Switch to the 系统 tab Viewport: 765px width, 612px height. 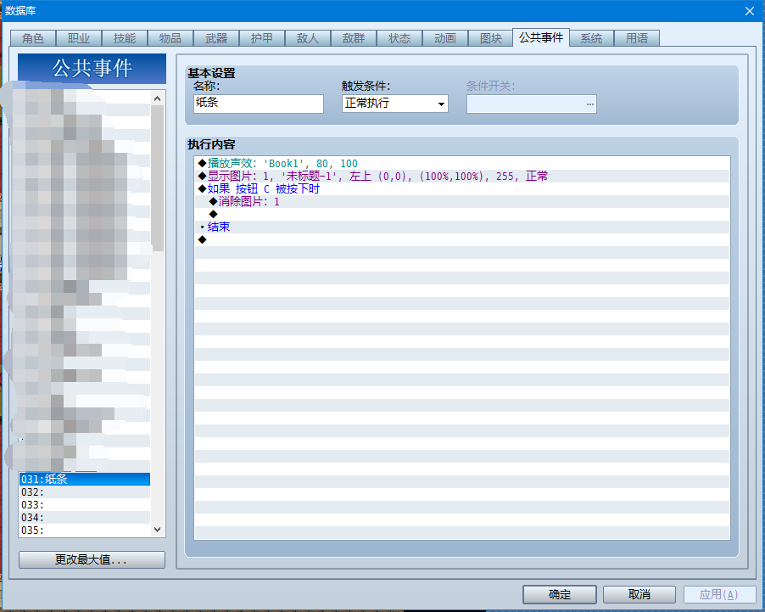pyautogui.click(x=591, y=38)
